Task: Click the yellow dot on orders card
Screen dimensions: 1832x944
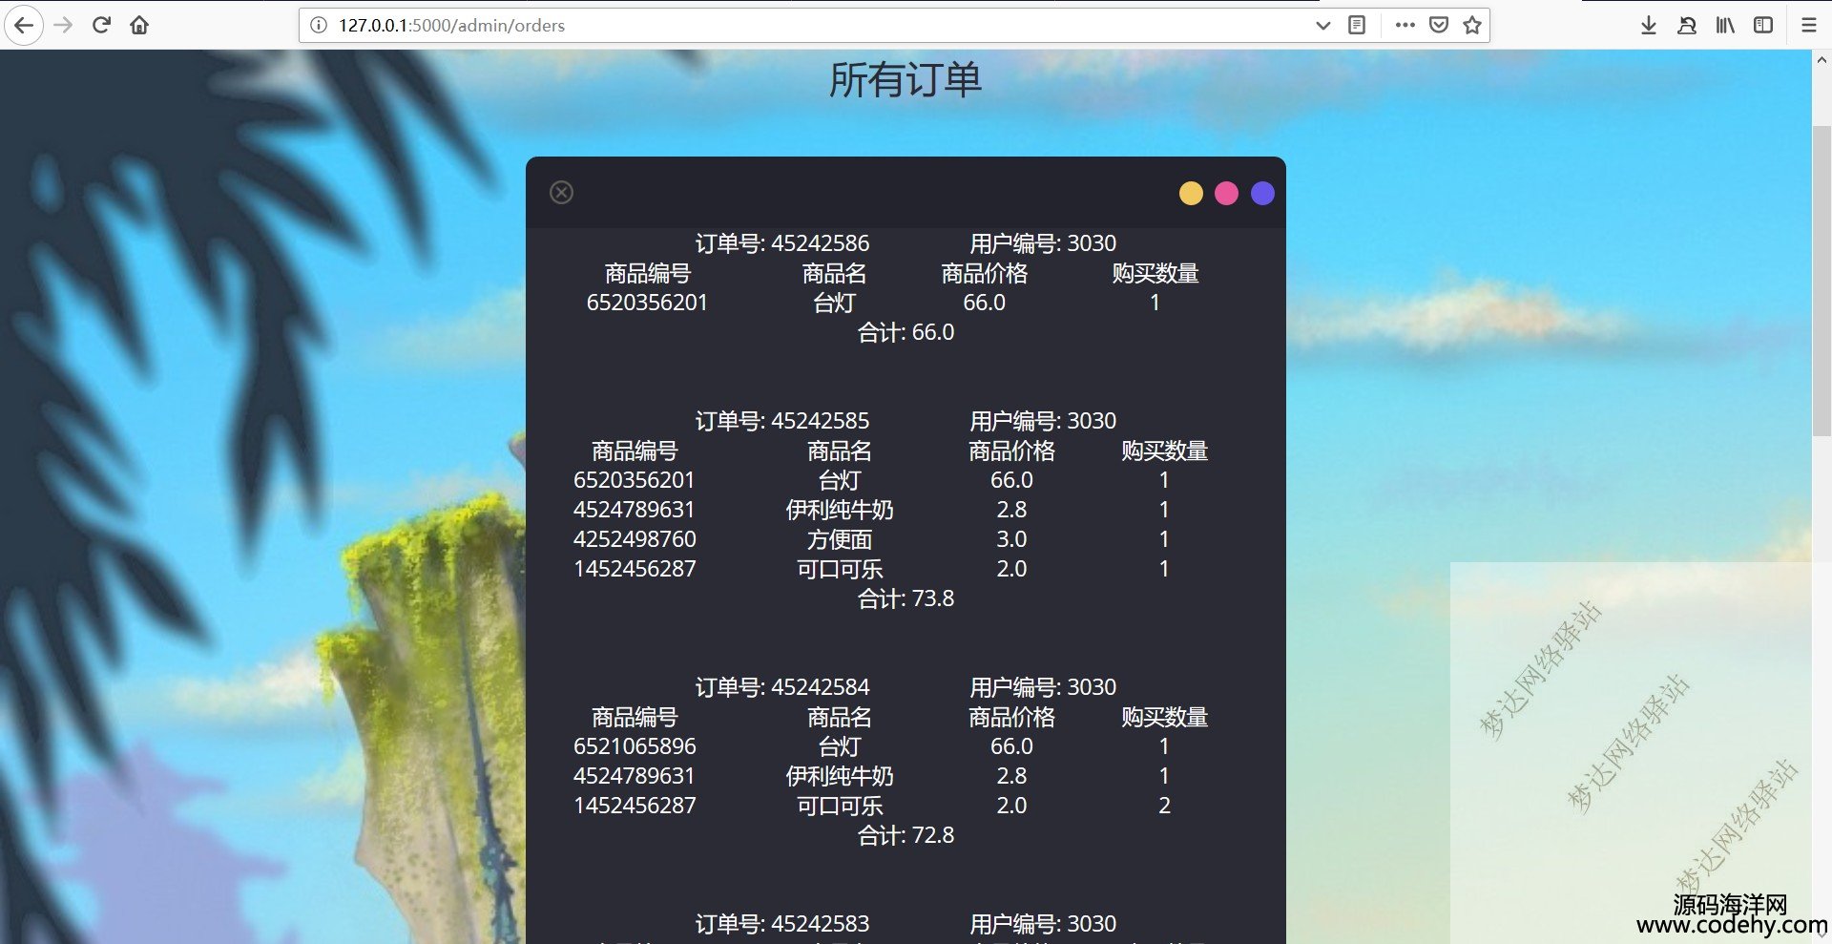Action: pyautogui.click(x=1191, y=194)
